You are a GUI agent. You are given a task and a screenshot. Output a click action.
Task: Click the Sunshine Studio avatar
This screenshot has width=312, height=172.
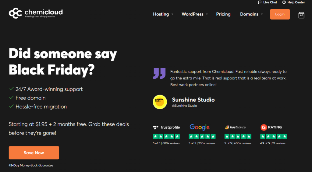click(160, 102)
